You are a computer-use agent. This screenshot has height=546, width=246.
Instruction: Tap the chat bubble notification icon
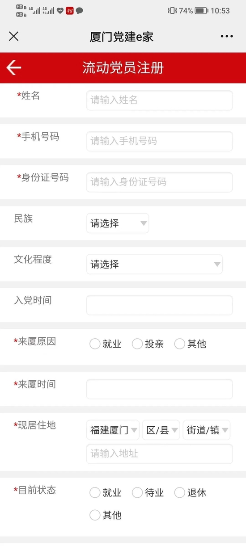pyautogui.click(x=79, y=11)
